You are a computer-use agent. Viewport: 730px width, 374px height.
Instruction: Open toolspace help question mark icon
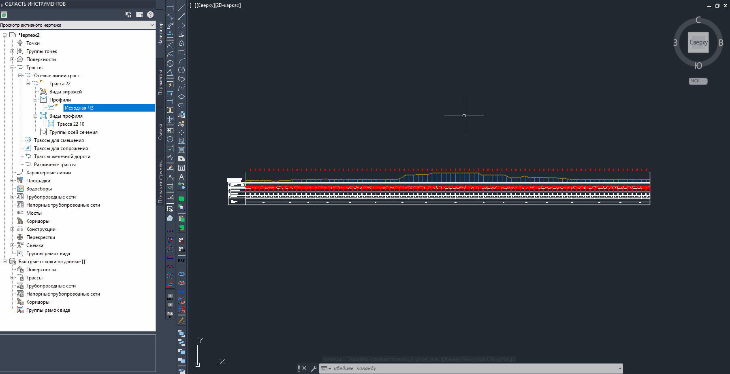[x=150, y=15]
